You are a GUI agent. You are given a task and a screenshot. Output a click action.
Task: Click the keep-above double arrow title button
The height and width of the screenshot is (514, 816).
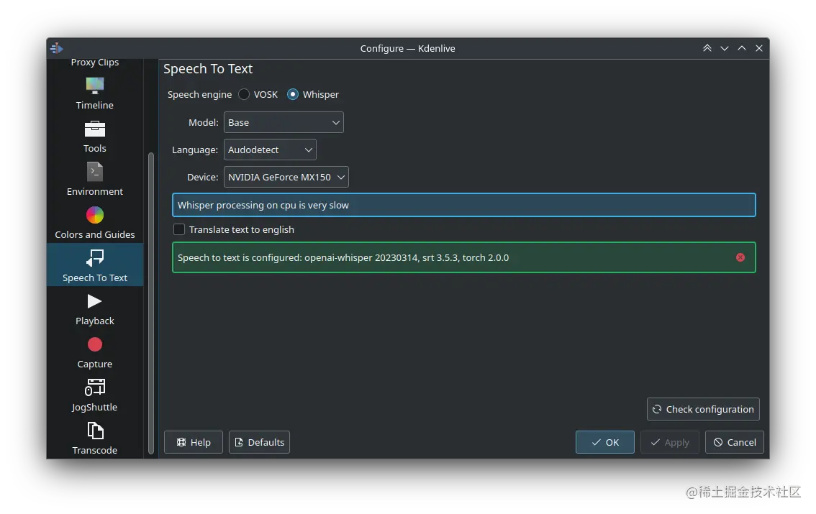707,48
